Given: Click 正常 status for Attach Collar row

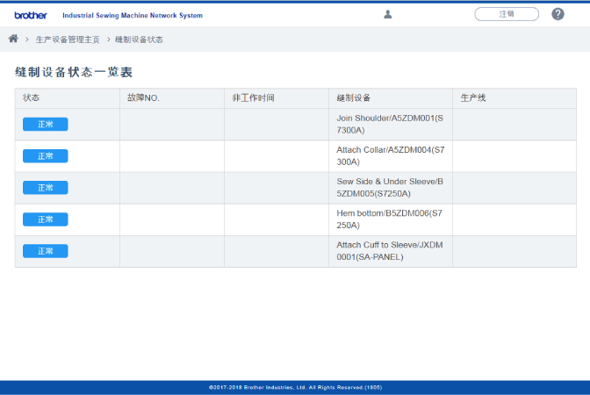Looking at the screenshot, I should [x=45, y=156].
